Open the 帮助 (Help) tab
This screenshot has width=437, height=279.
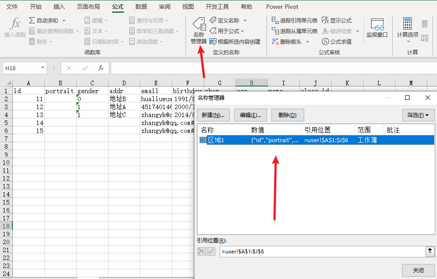247,7
